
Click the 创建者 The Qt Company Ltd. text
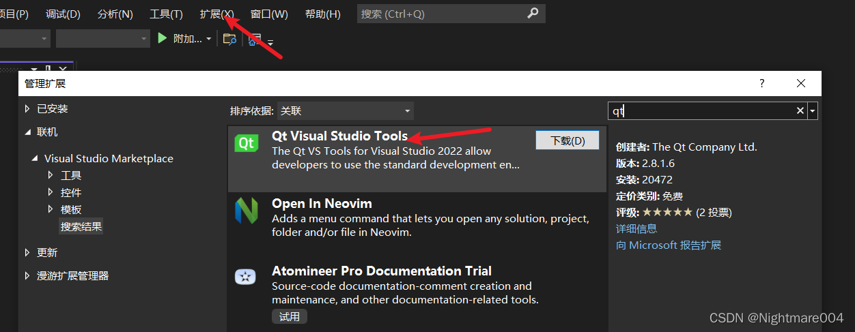pyautogui.click(x=686, y=147)
